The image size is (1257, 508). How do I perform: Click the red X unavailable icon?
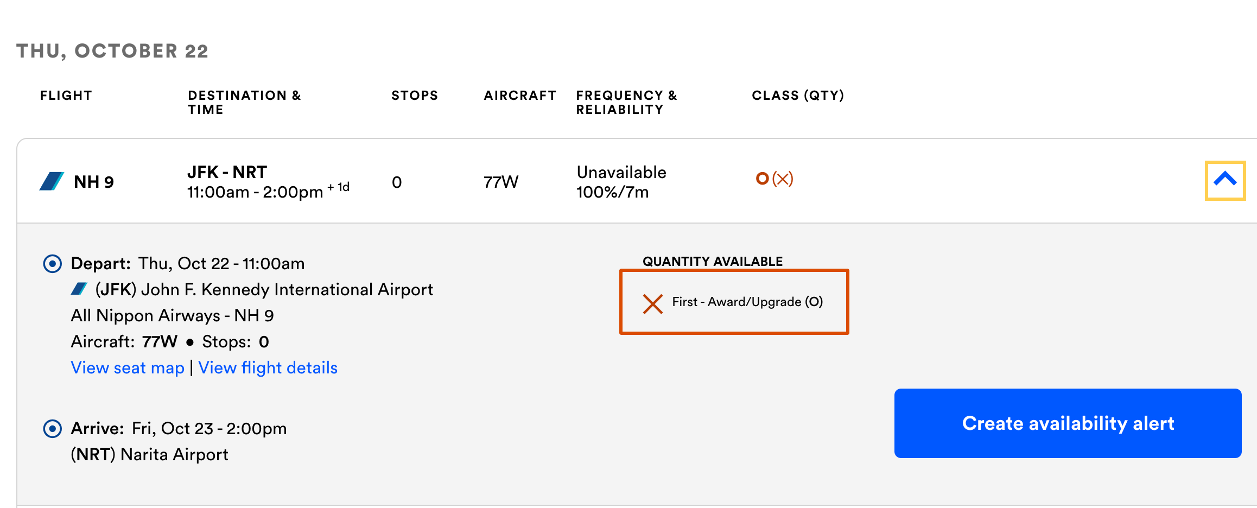pos(652,304)
